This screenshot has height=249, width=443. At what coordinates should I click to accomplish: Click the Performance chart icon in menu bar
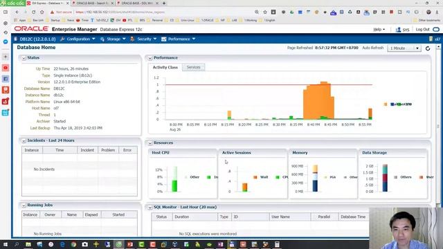pyautogui.click(x=163, y=39)
